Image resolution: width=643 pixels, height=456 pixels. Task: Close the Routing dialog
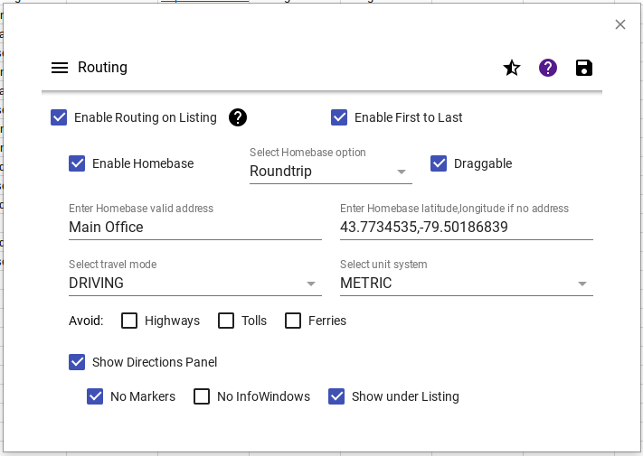coord(620,24)
